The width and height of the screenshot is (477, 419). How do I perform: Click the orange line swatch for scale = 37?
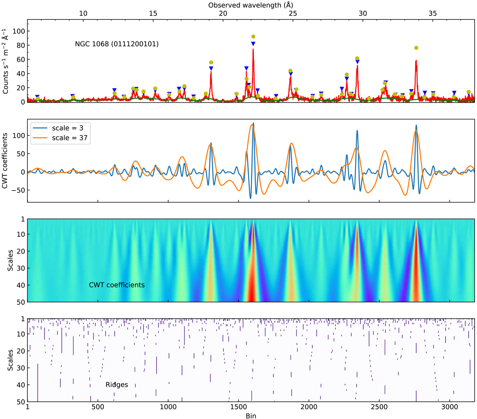(41, 138)
